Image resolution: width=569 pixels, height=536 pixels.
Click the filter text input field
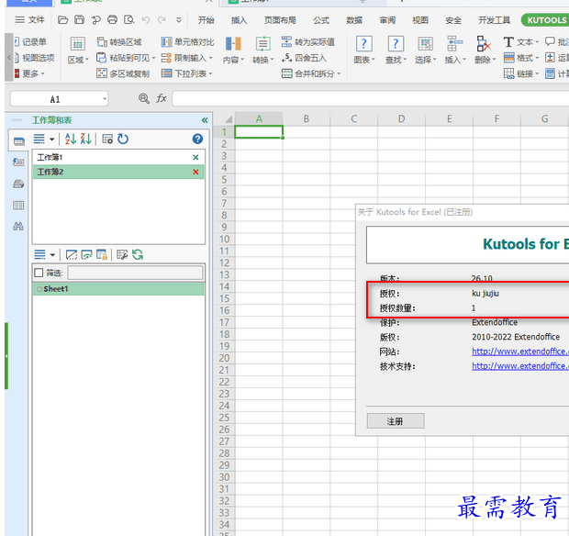coord(135,273)
